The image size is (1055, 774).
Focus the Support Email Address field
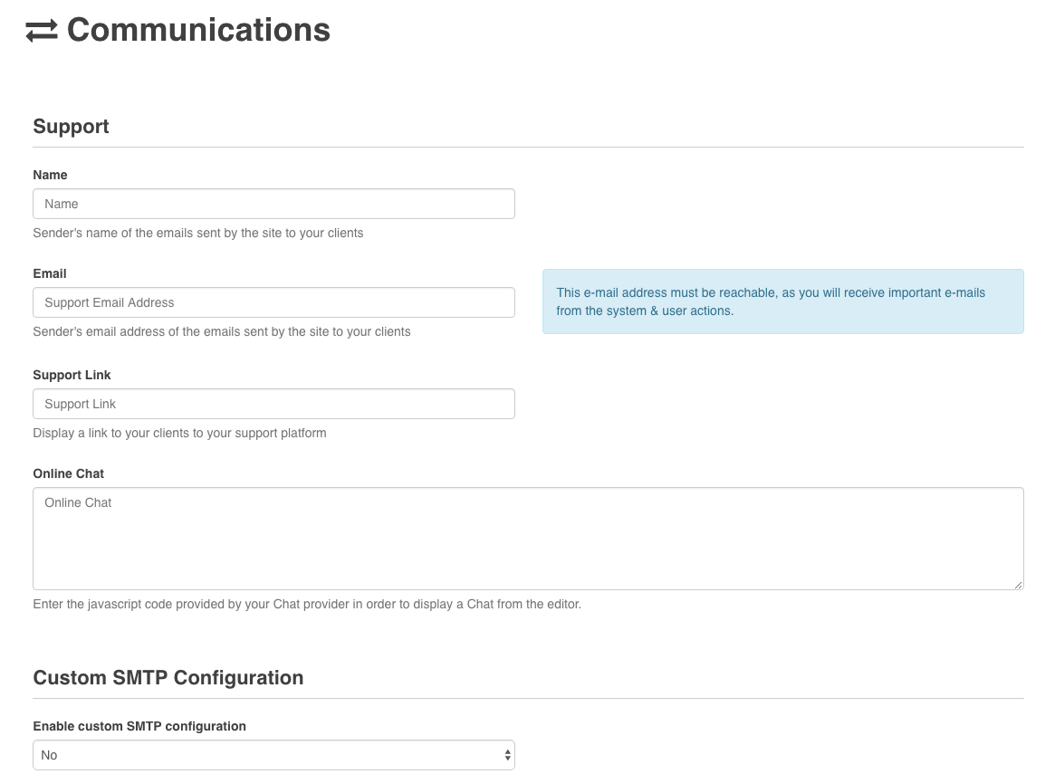273,302
